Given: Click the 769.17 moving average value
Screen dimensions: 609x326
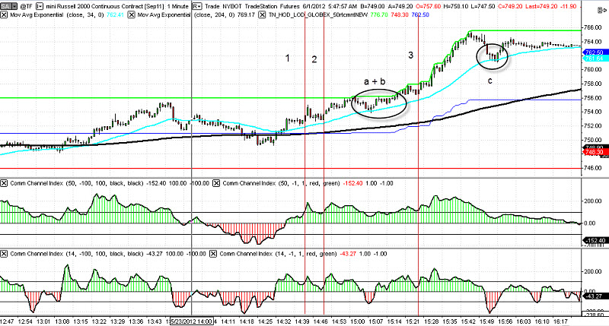Looking at the screenshot, I should click(247, 14).
